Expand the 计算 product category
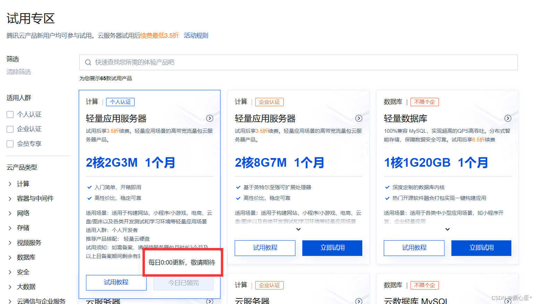Viewport: 537px width, 304px height. [10, 184]
